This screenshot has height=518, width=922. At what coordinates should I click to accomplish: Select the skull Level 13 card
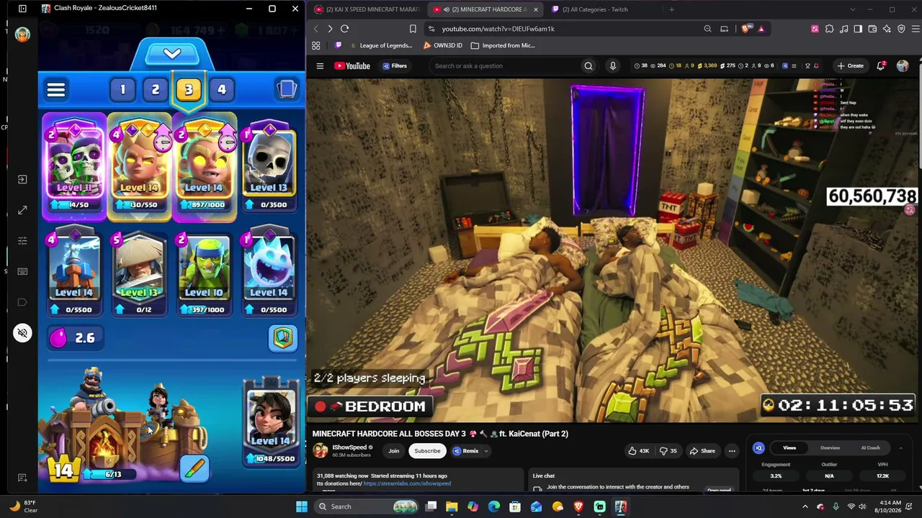coord(269,168)
